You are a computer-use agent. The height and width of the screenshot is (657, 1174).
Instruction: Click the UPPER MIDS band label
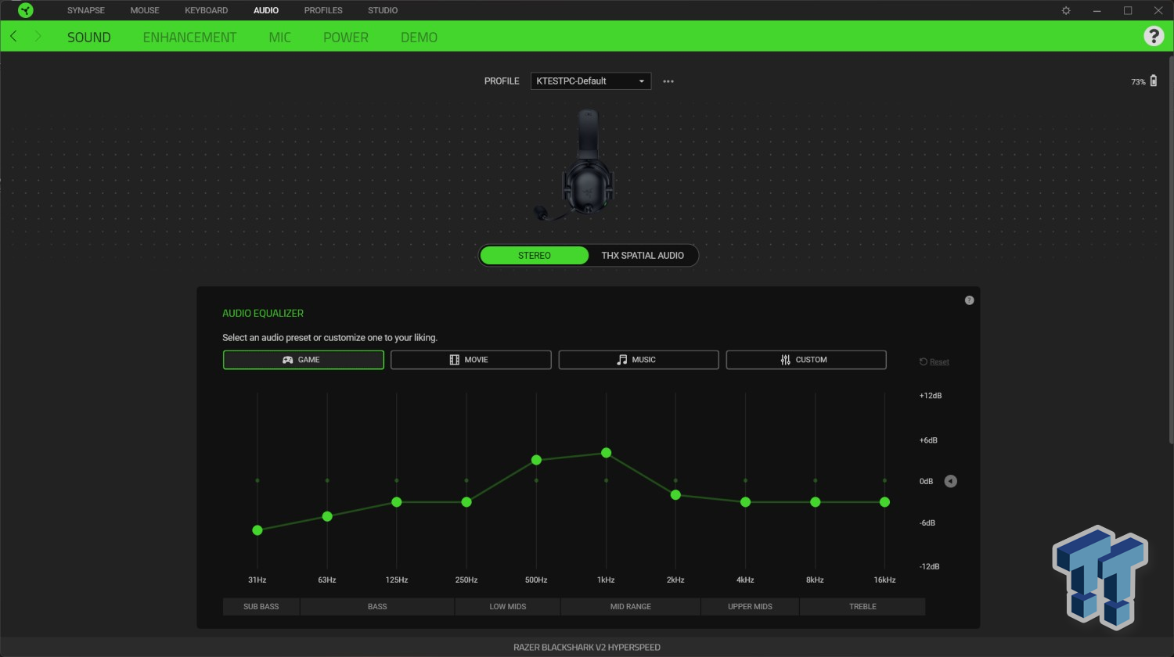click(x=750, y=606)
